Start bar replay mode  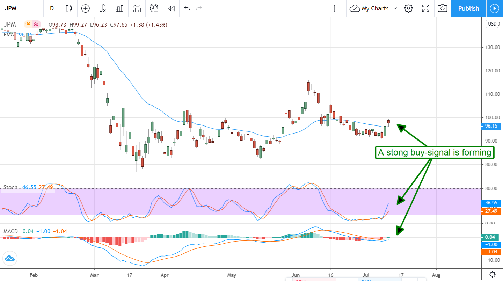tap(171, 8)
